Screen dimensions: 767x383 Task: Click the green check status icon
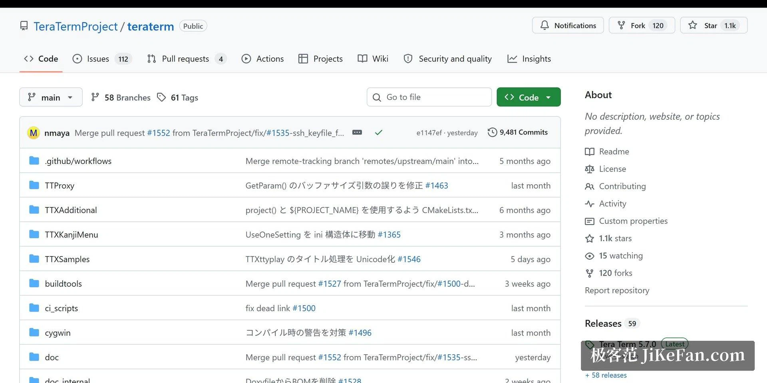click(379, 132)
